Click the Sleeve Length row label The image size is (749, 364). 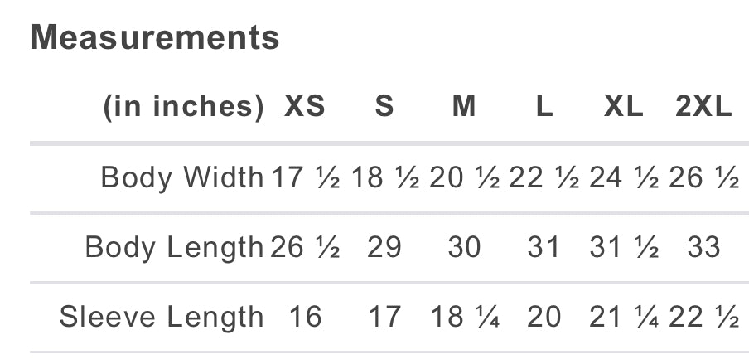pyautogui.click(x=162, y=317)
